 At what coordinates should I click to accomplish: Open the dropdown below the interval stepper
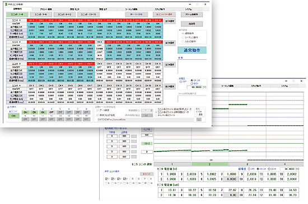pos(147,115)
